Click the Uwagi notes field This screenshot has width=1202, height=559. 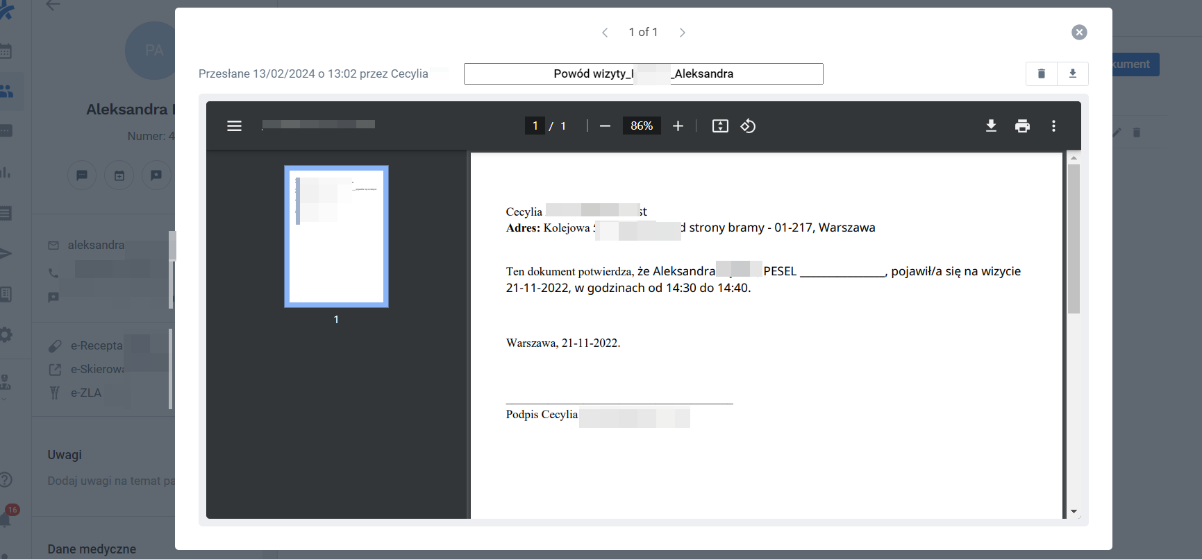(111, 481)
